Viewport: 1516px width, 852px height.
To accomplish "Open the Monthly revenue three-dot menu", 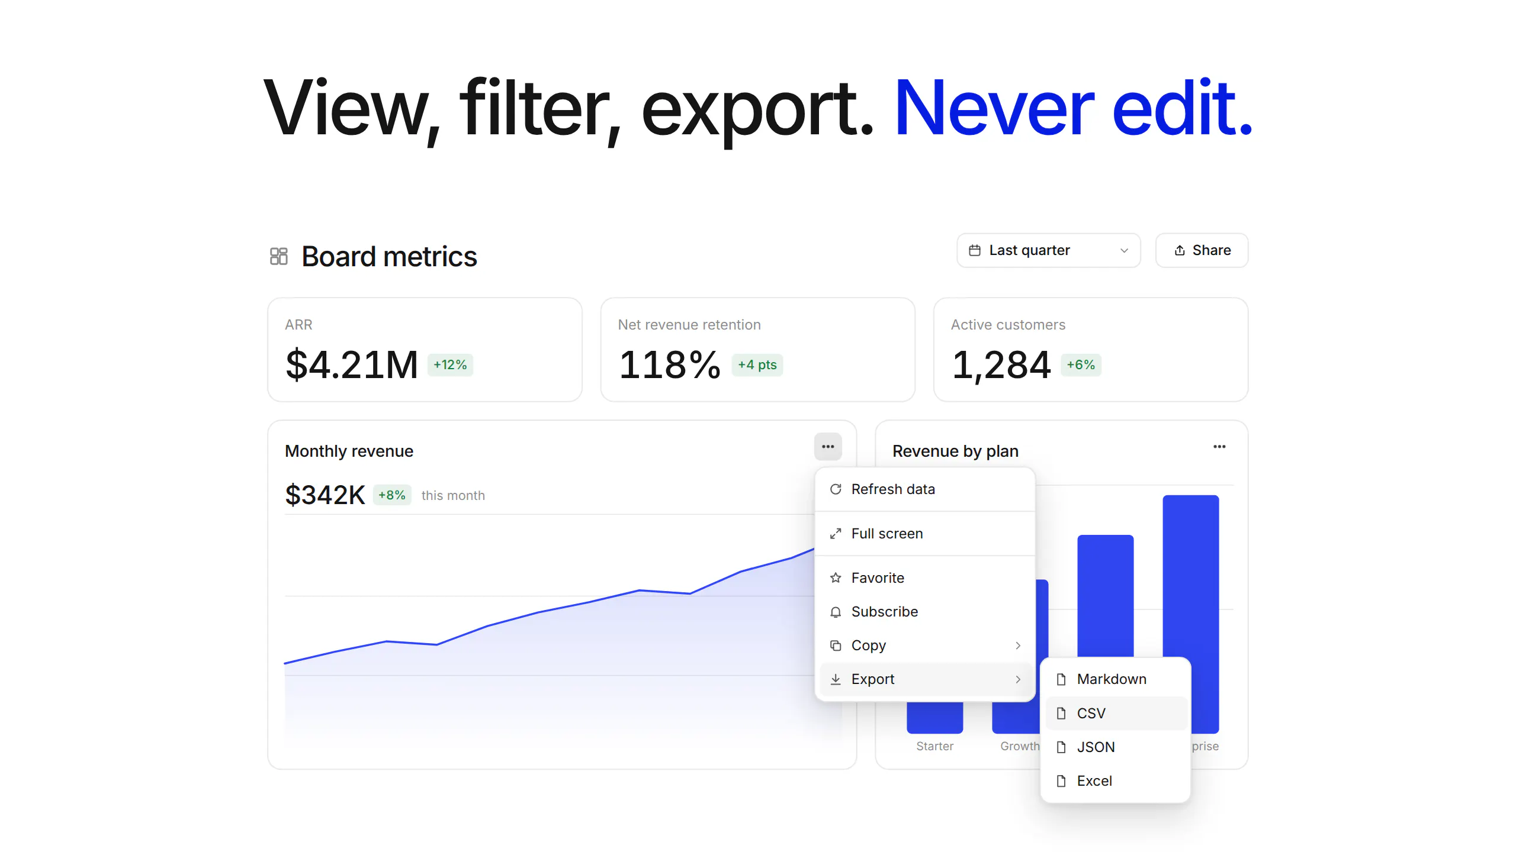I will [828, 447].
